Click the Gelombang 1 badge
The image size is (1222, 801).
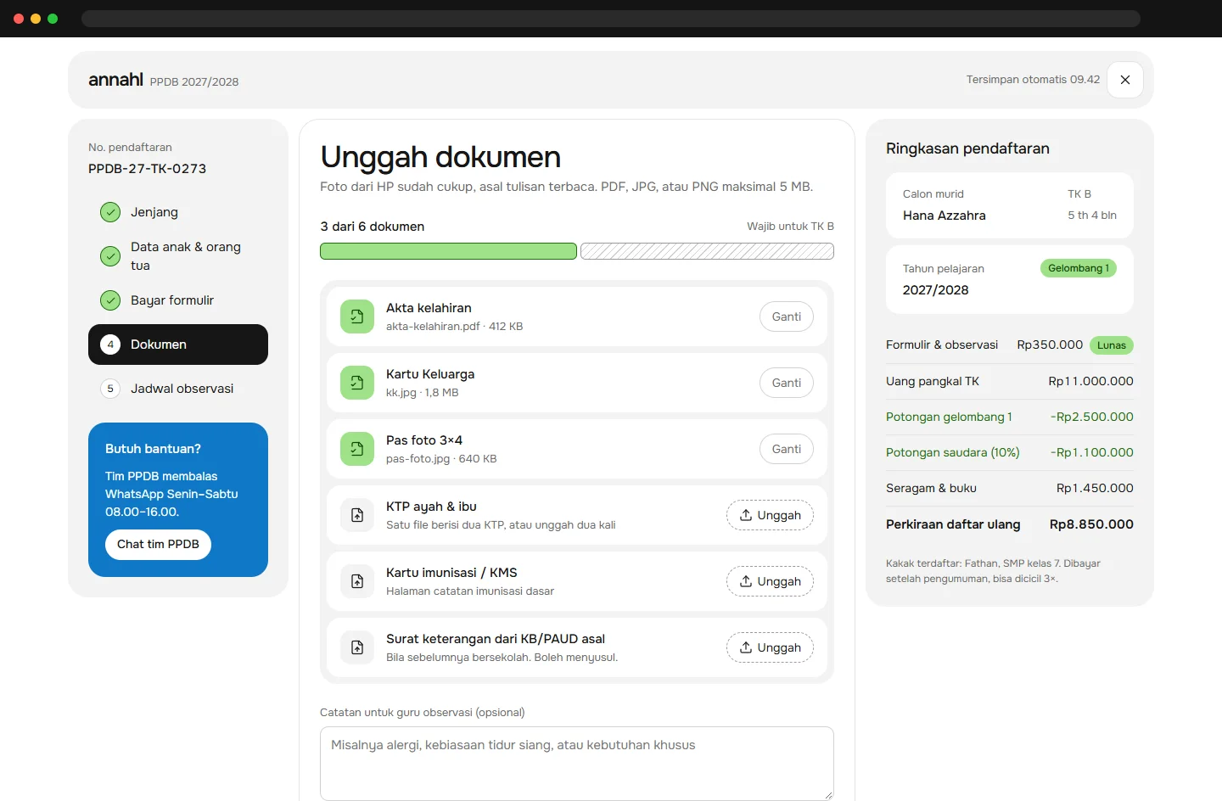[x=1079, y=268]
